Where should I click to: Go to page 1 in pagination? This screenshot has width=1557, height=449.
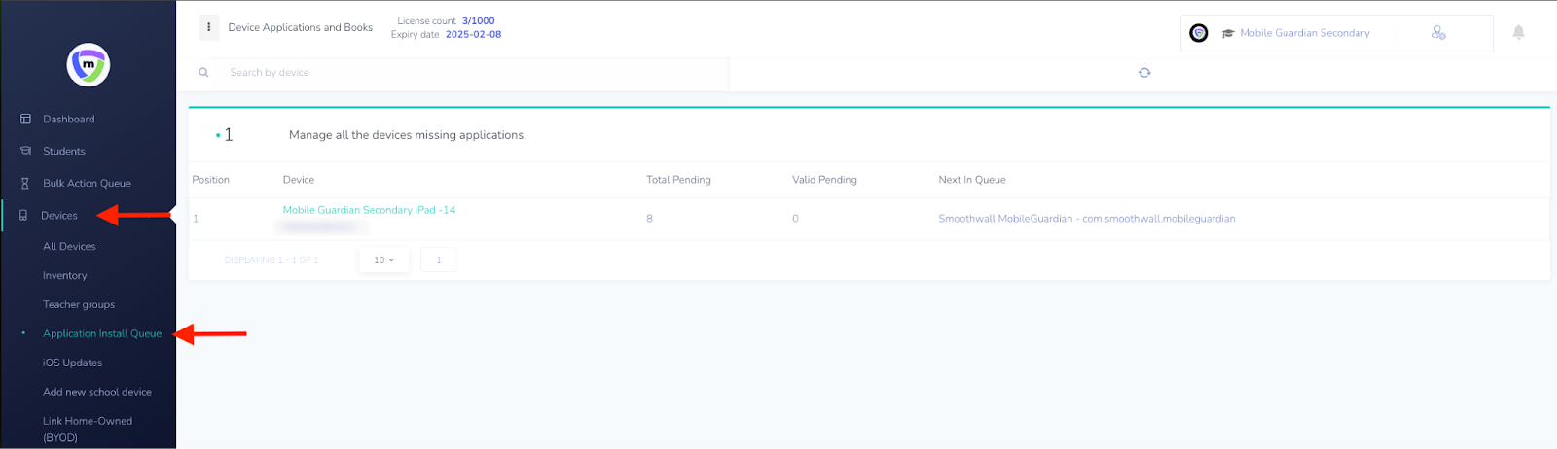pos(439,260)
